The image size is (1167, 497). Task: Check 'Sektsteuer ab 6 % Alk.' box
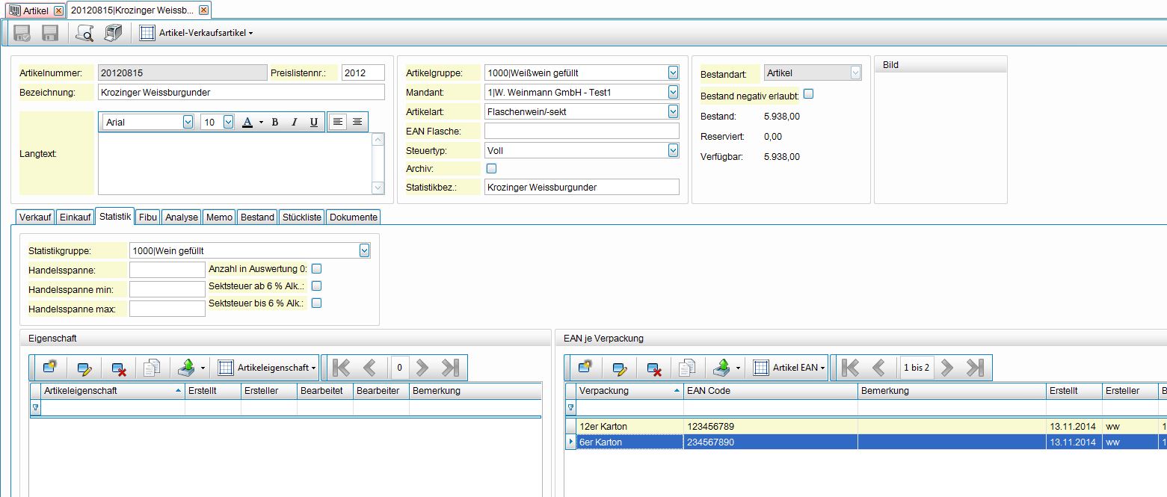(x=316, y=285)
